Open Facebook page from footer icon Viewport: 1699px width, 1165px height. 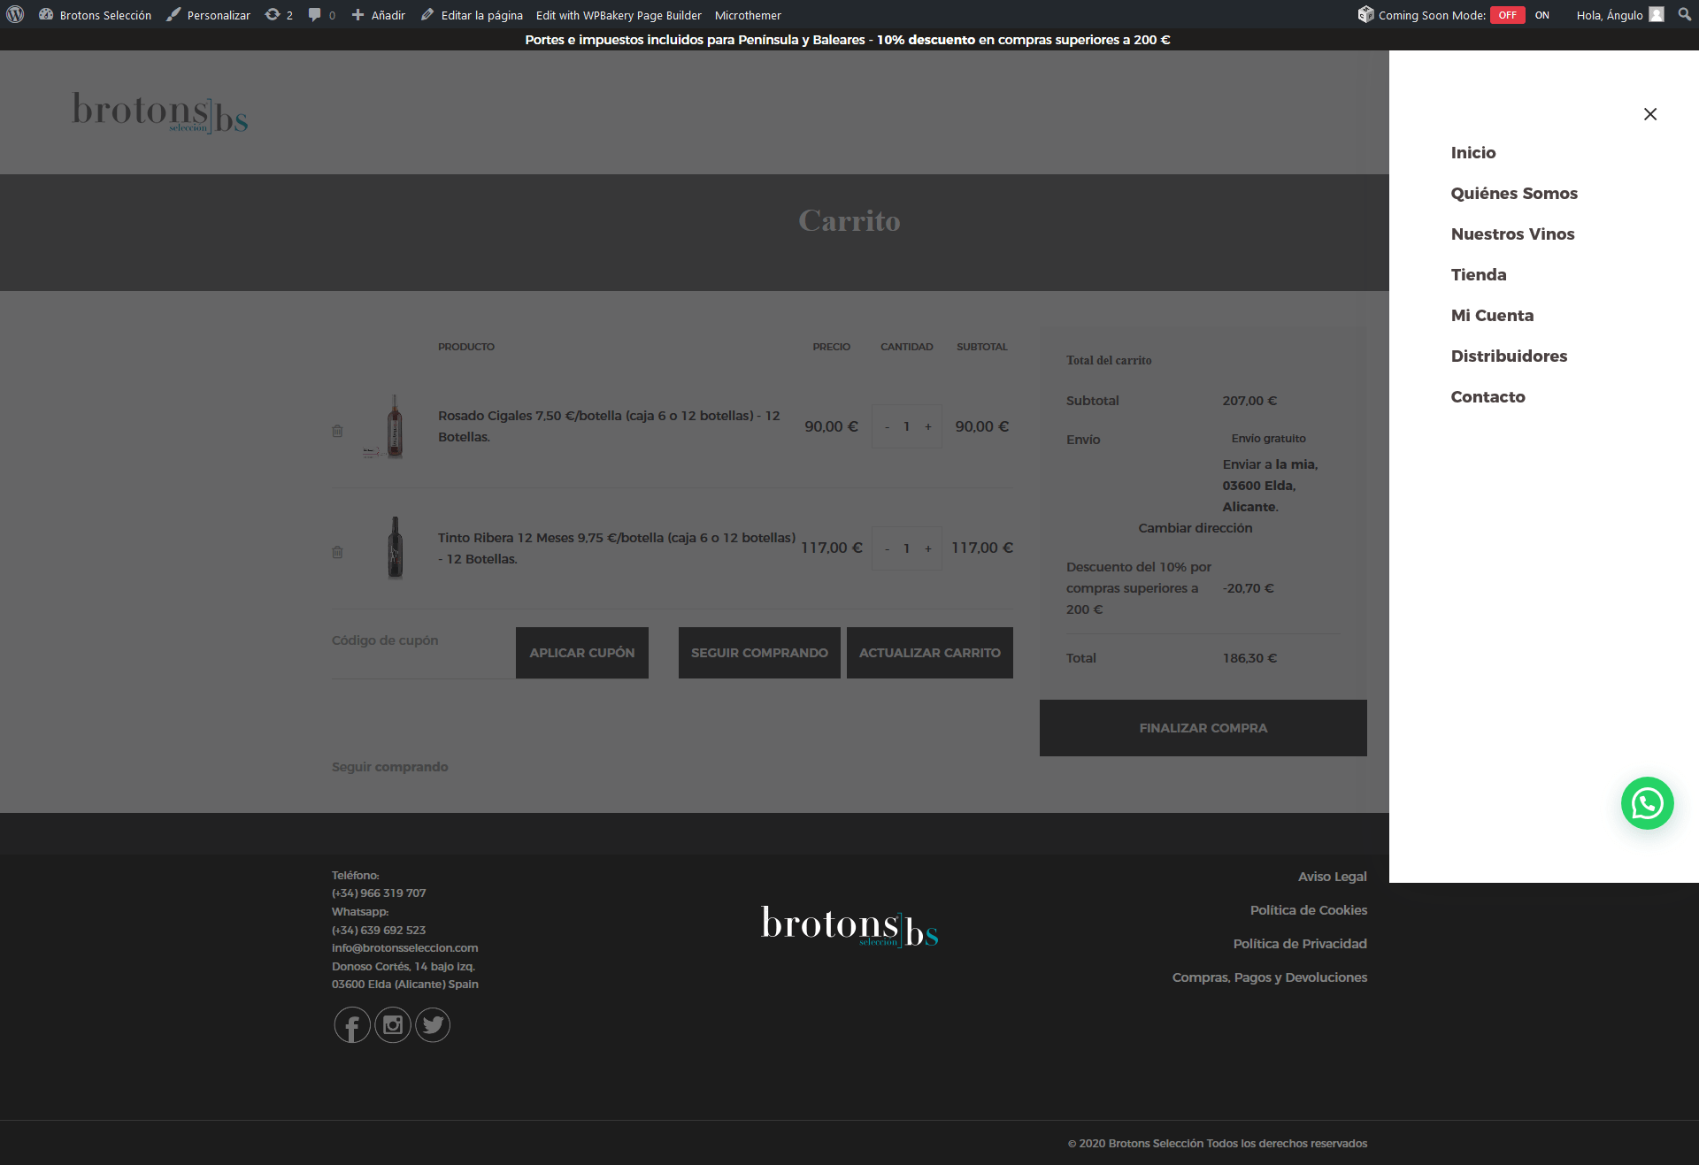click(x=352, y=1025)
